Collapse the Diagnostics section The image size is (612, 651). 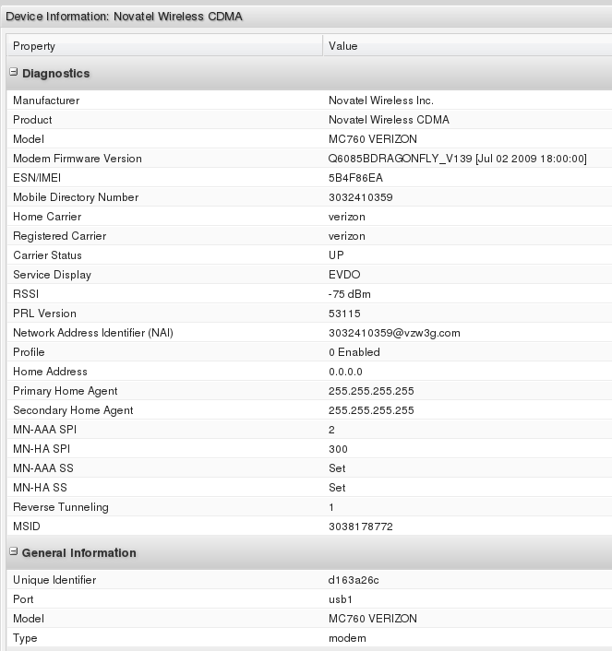click(13, 74)
